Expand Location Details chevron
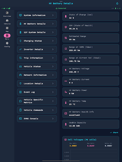 click(x=53, y=84)
